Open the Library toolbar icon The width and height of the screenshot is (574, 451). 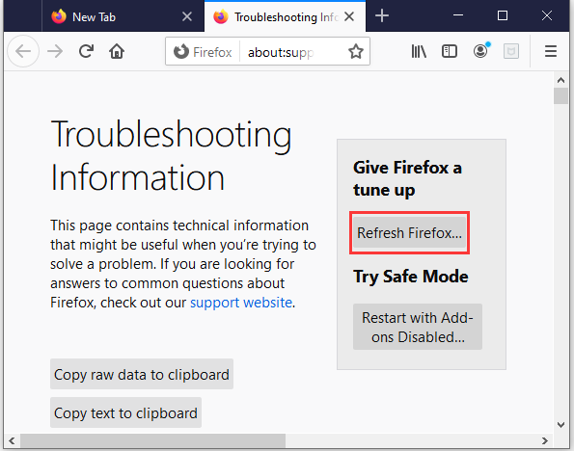click(419, 51)
